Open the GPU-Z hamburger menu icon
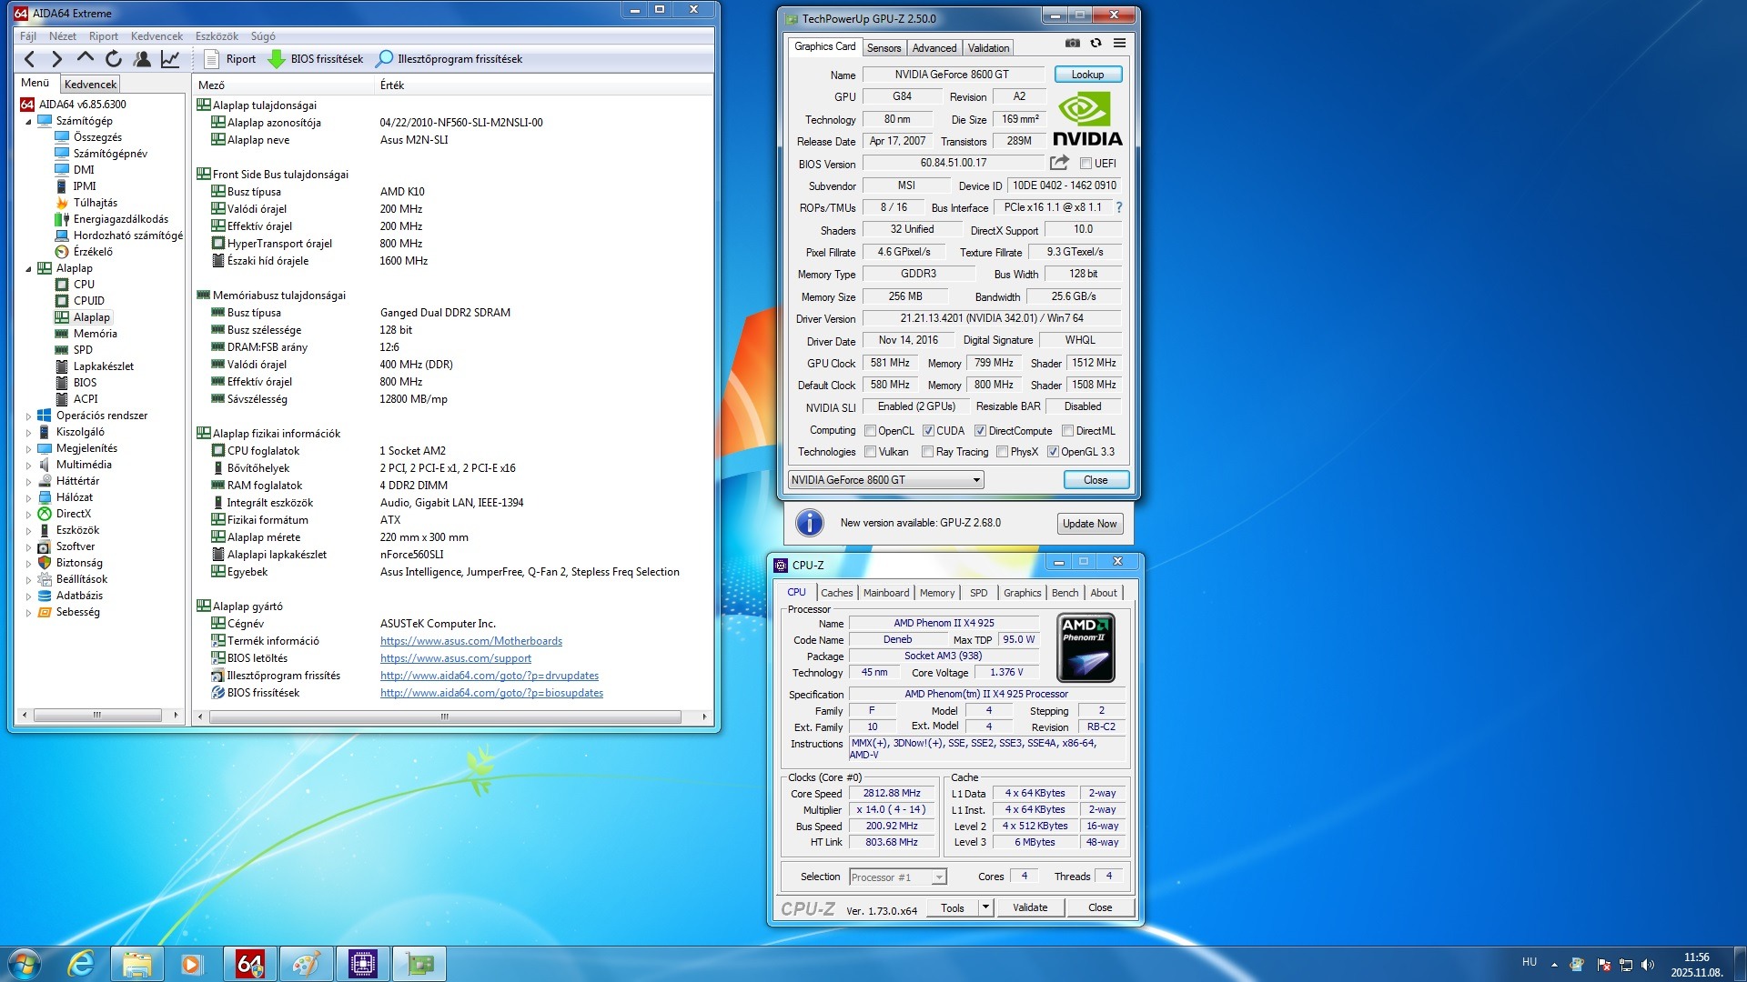The height and width of the screenshot is (982, 1747). click(1119, 44)
